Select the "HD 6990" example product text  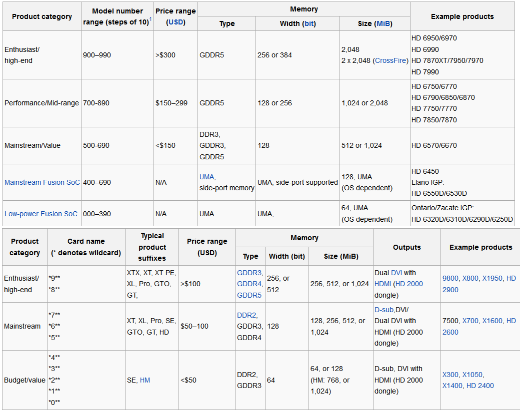click(x=425, y=49)
